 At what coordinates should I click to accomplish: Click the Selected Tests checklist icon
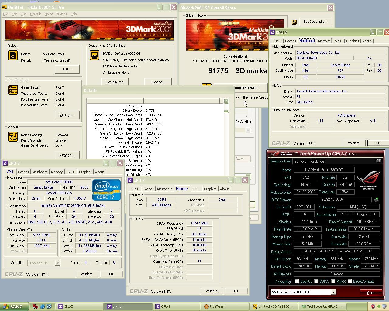point(13,90)
